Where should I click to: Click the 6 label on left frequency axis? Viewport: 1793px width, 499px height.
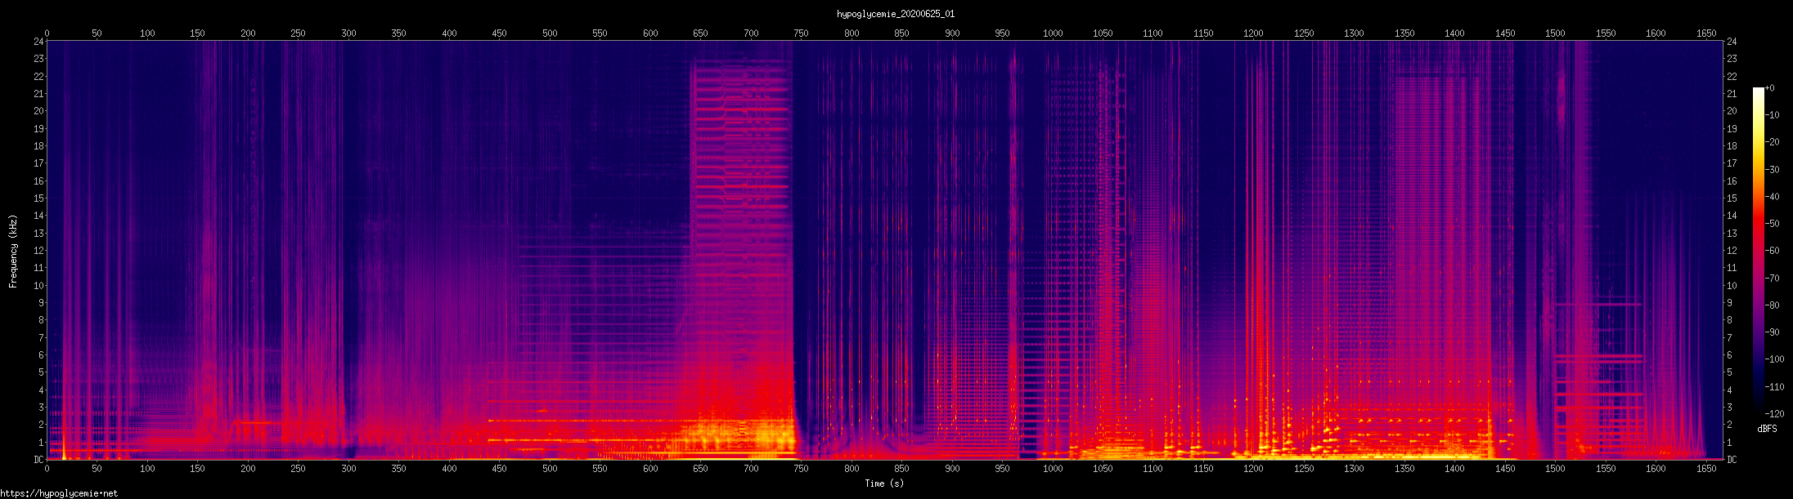[41, 355]
